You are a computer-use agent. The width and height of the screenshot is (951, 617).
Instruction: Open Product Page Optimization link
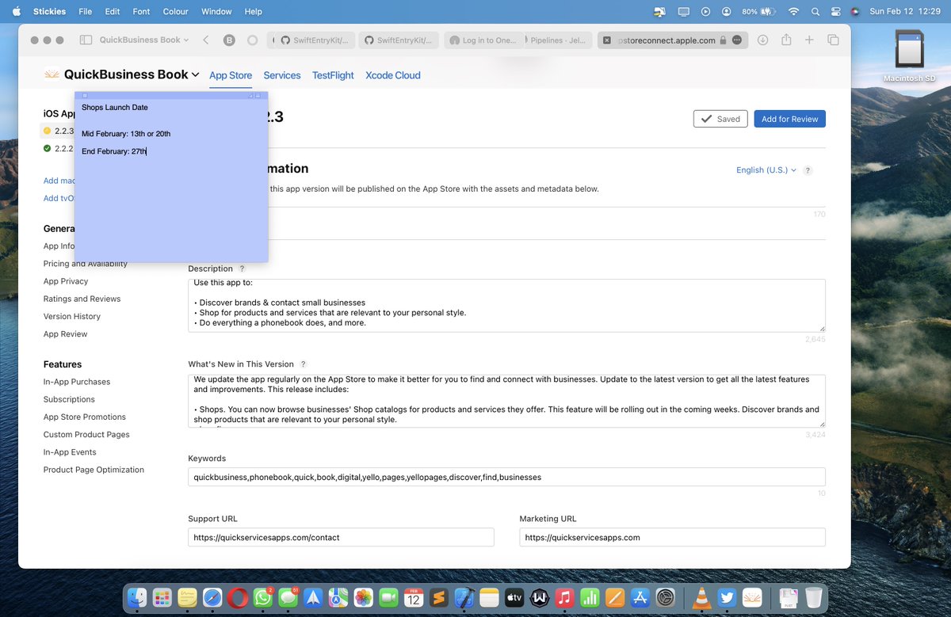(x=94, y=470)
